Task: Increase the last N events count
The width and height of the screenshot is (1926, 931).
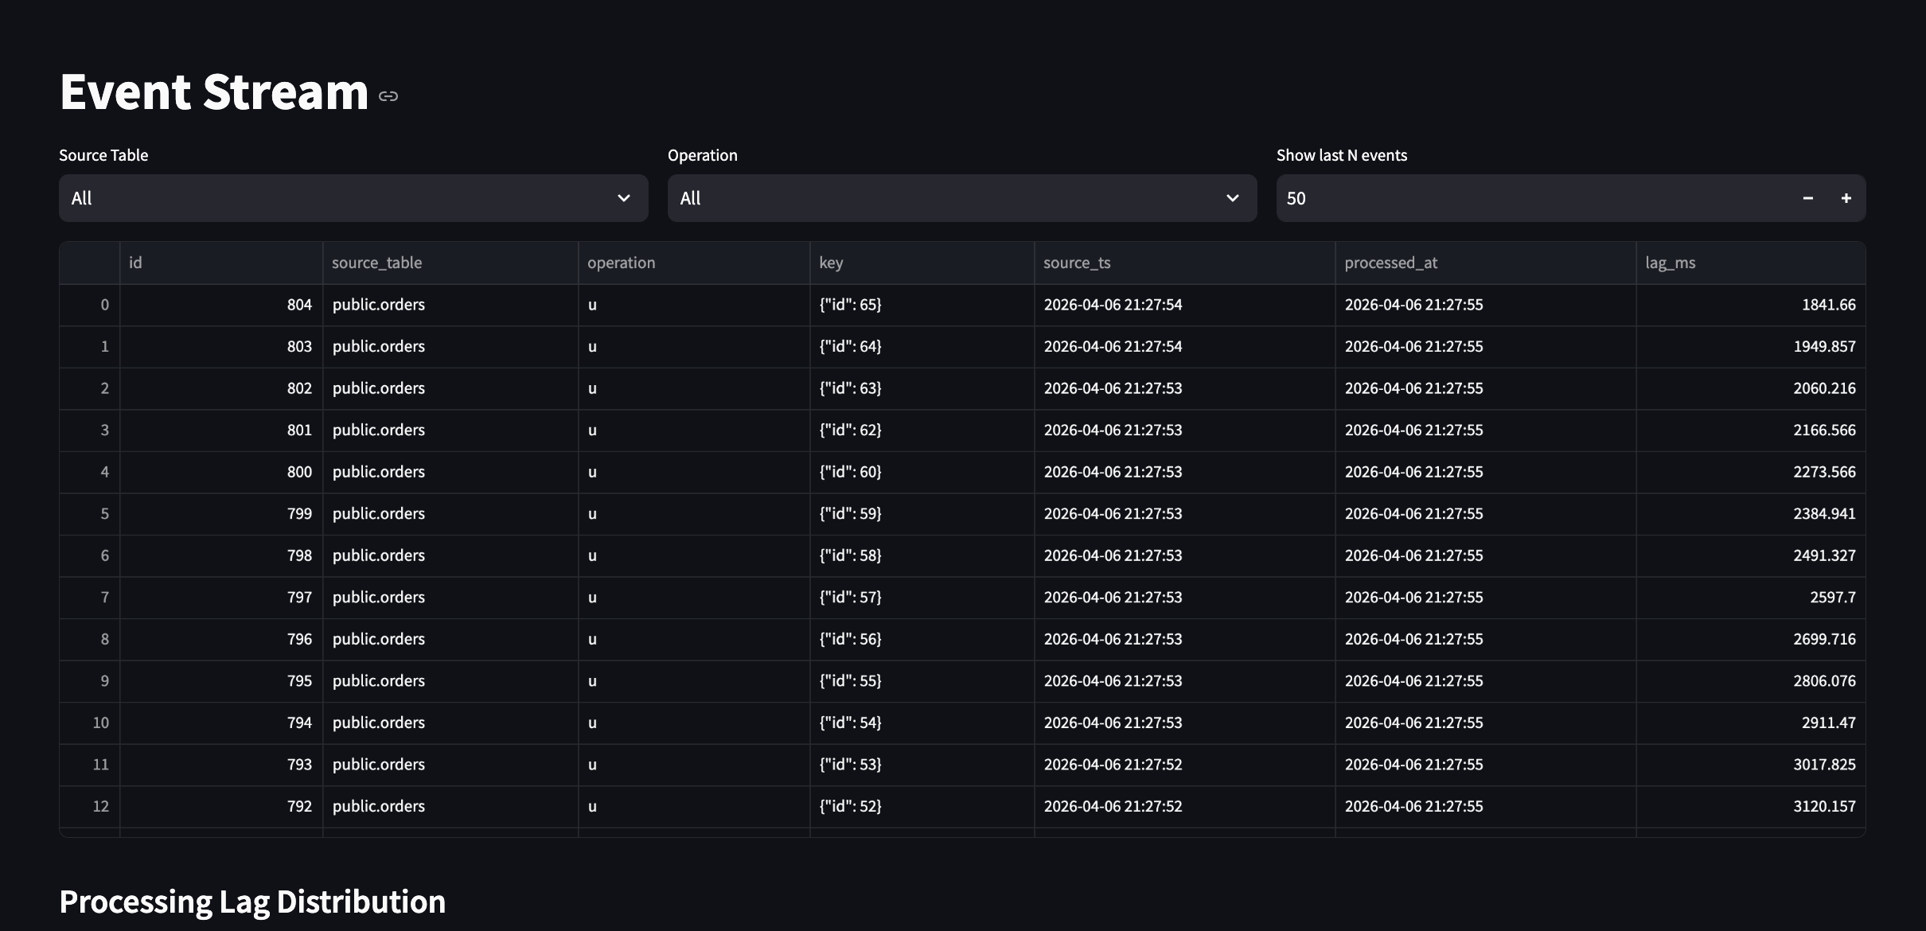Action: pyautogui.click(x=1846, y=198)
